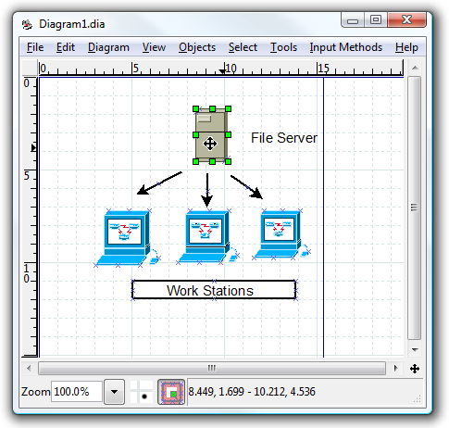Open the Tools menu
The image size is (449, 428).
(x=283, y=47)
